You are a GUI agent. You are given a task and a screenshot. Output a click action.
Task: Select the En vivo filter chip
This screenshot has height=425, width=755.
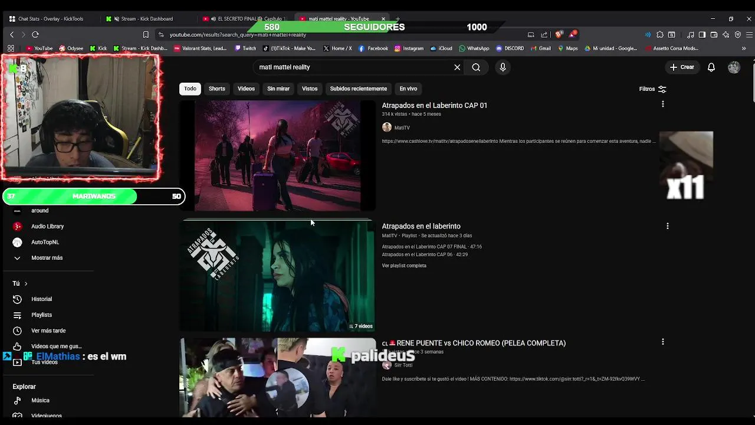point(408,89)
